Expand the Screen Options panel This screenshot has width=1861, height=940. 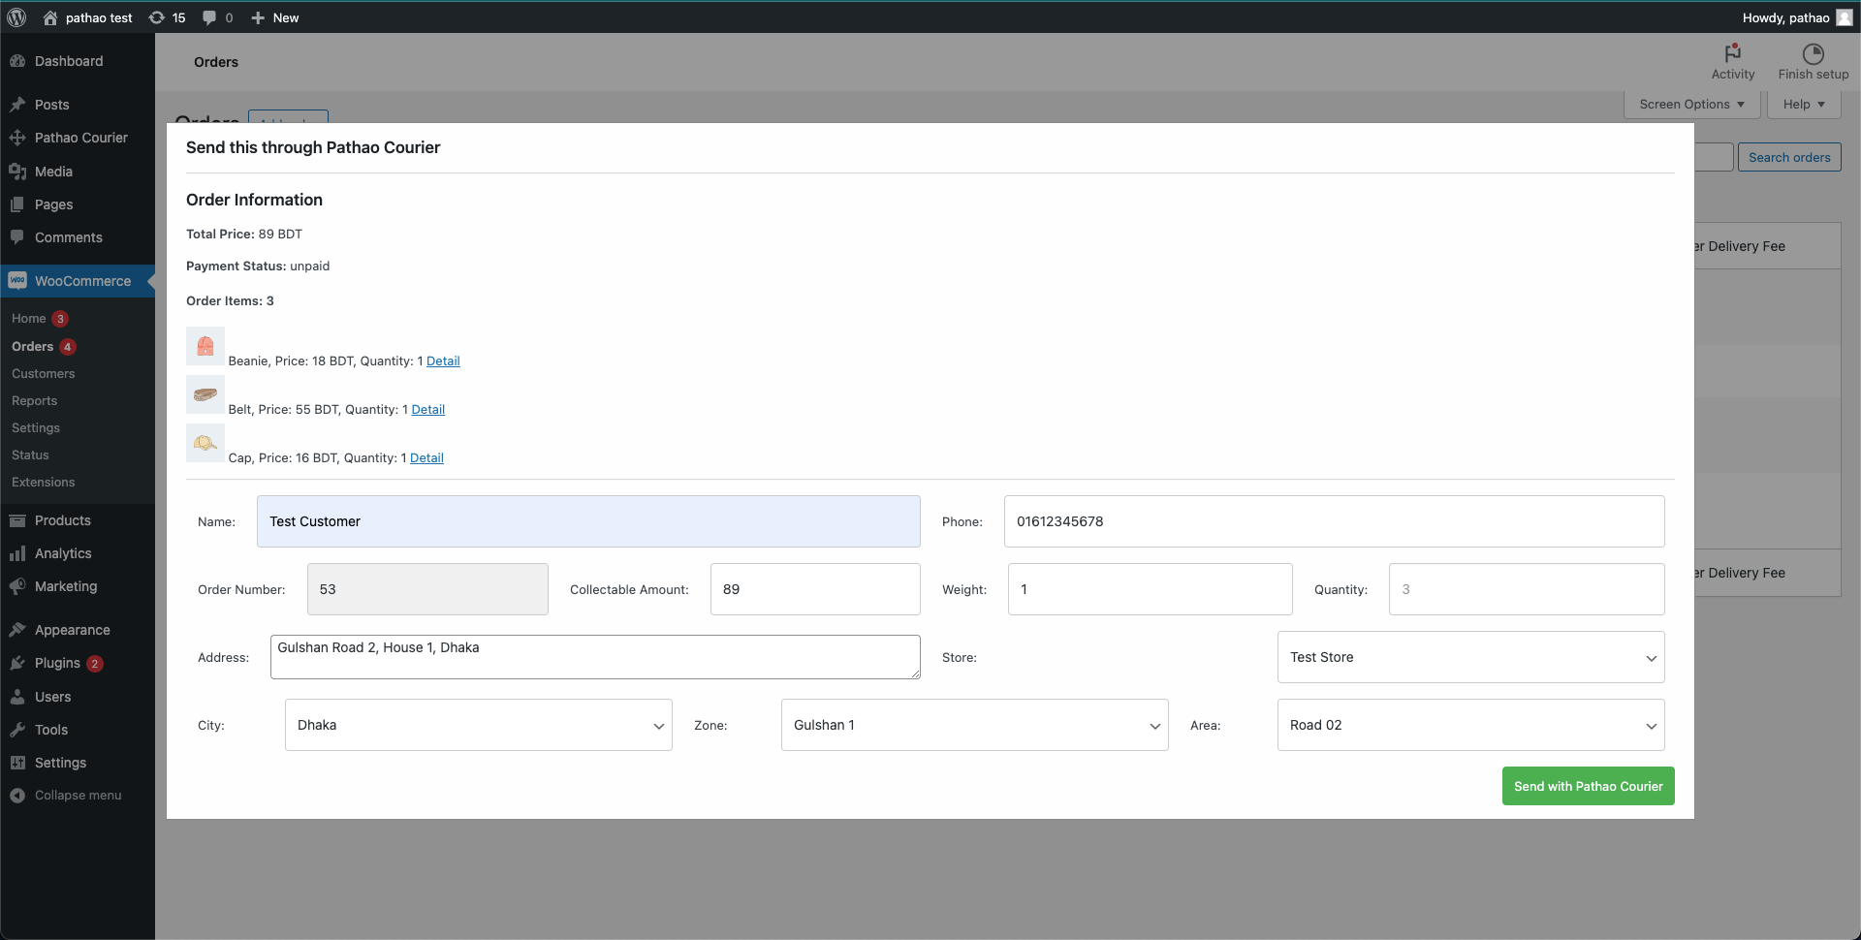tap(1691, 105)
